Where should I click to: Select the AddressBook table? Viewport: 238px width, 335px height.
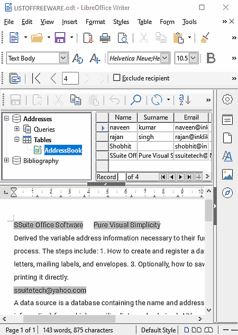click(x=63, y=150)
